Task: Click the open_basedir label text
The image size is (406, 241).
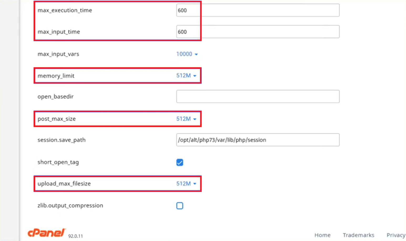Action: [x=55, y=96]
